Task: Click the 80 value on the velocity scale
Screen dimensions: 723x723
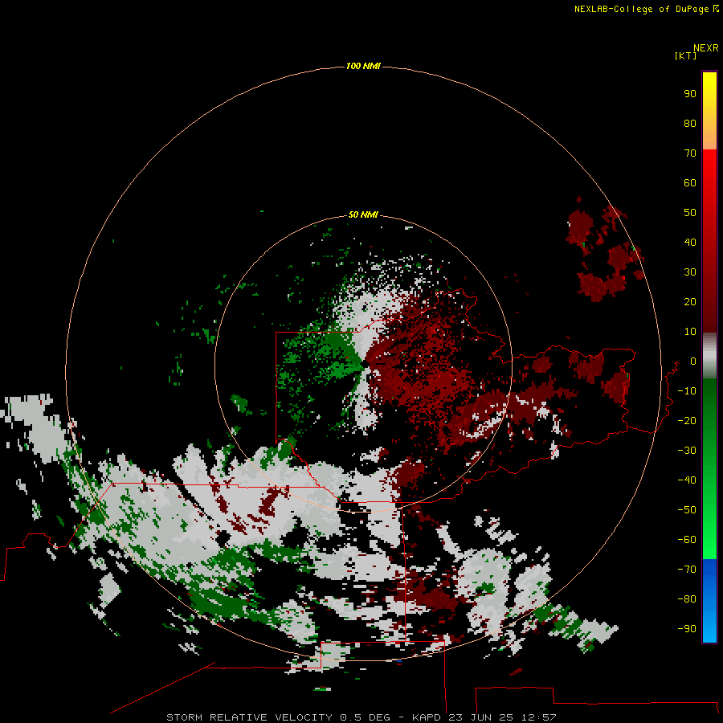Action: click(690, 123)
